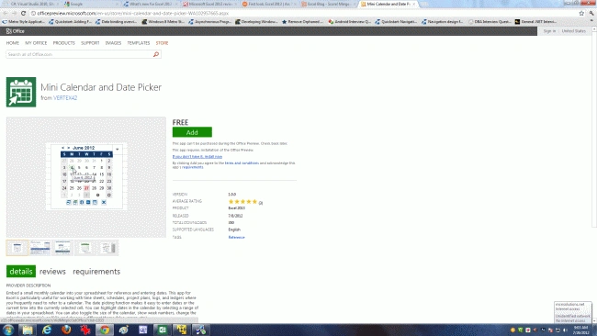Click the Sign in link
597x336 pixels.
(549, 31)
